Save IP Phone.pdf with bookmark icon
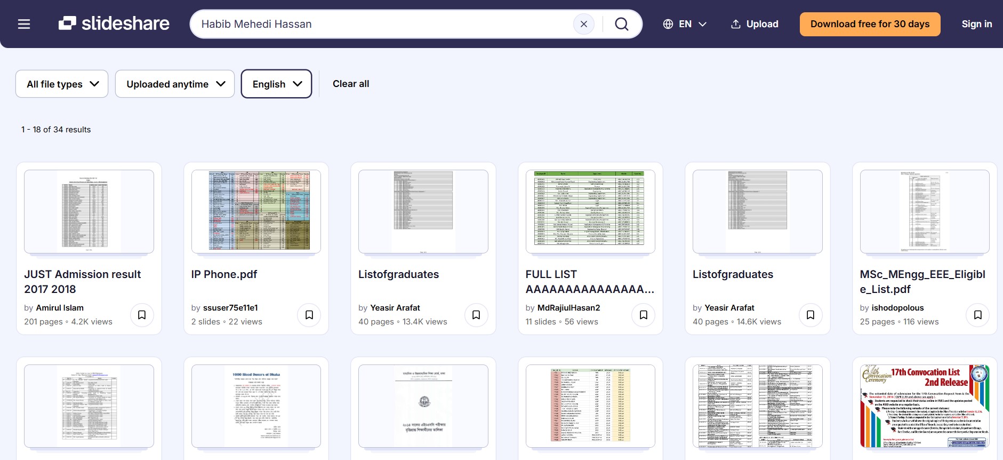 click(x=309, y=315)
